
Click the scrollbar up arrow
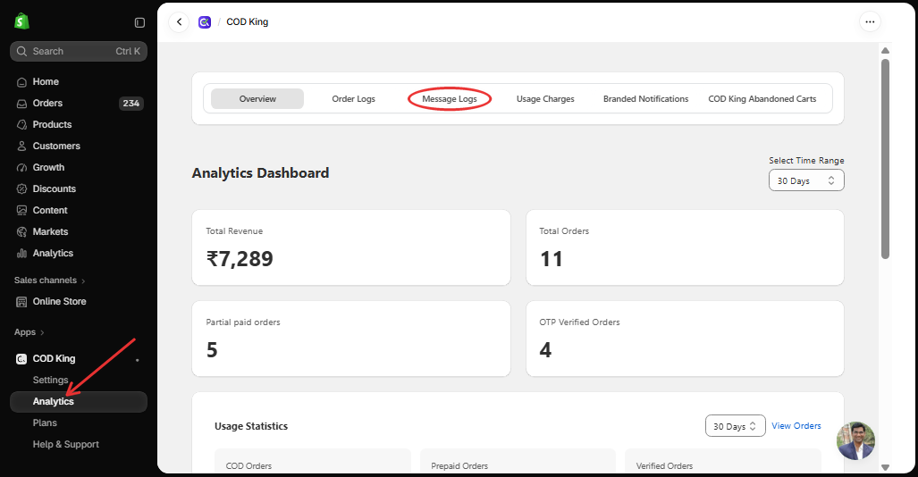[885, 50]
